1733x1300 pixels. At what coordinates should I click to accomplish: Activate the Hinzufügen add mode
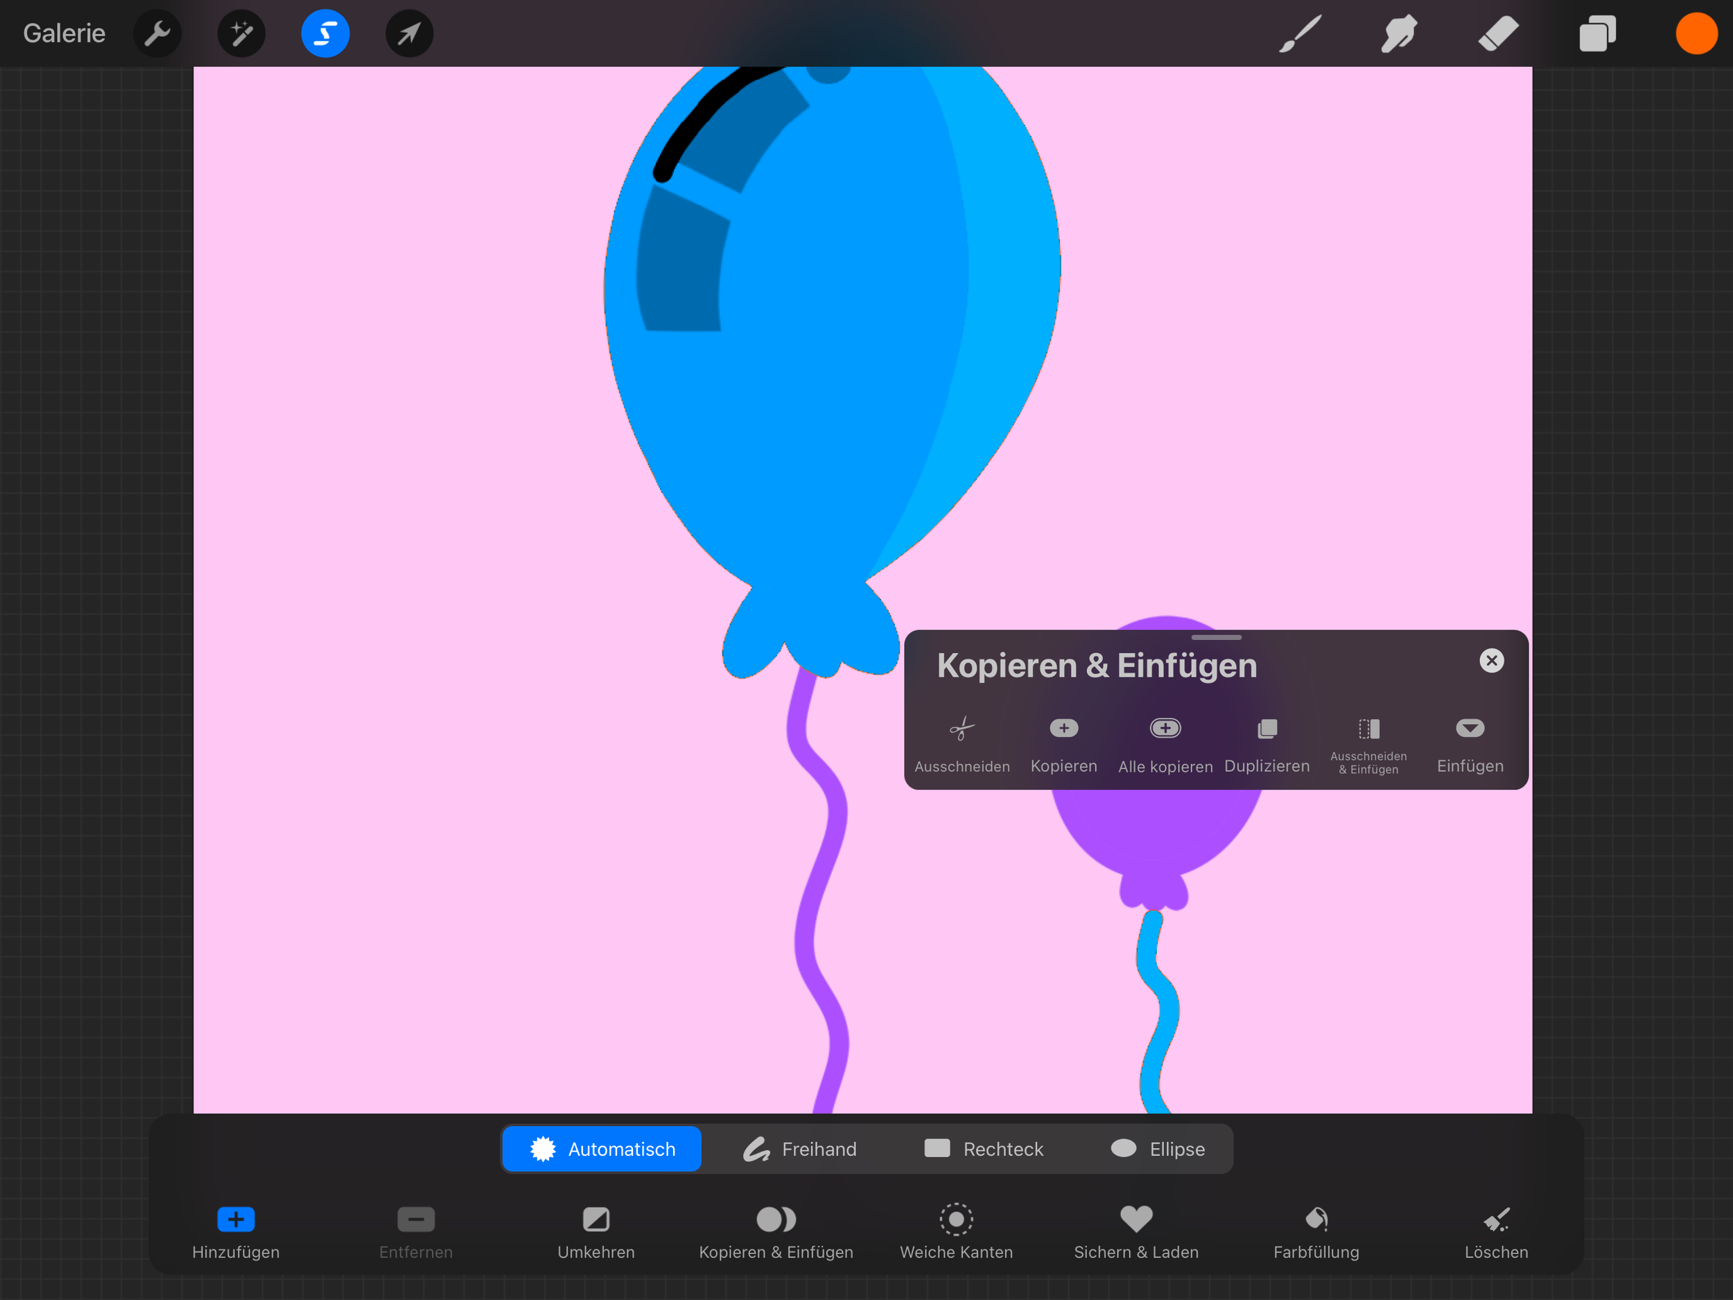[x=235, y=1230]
